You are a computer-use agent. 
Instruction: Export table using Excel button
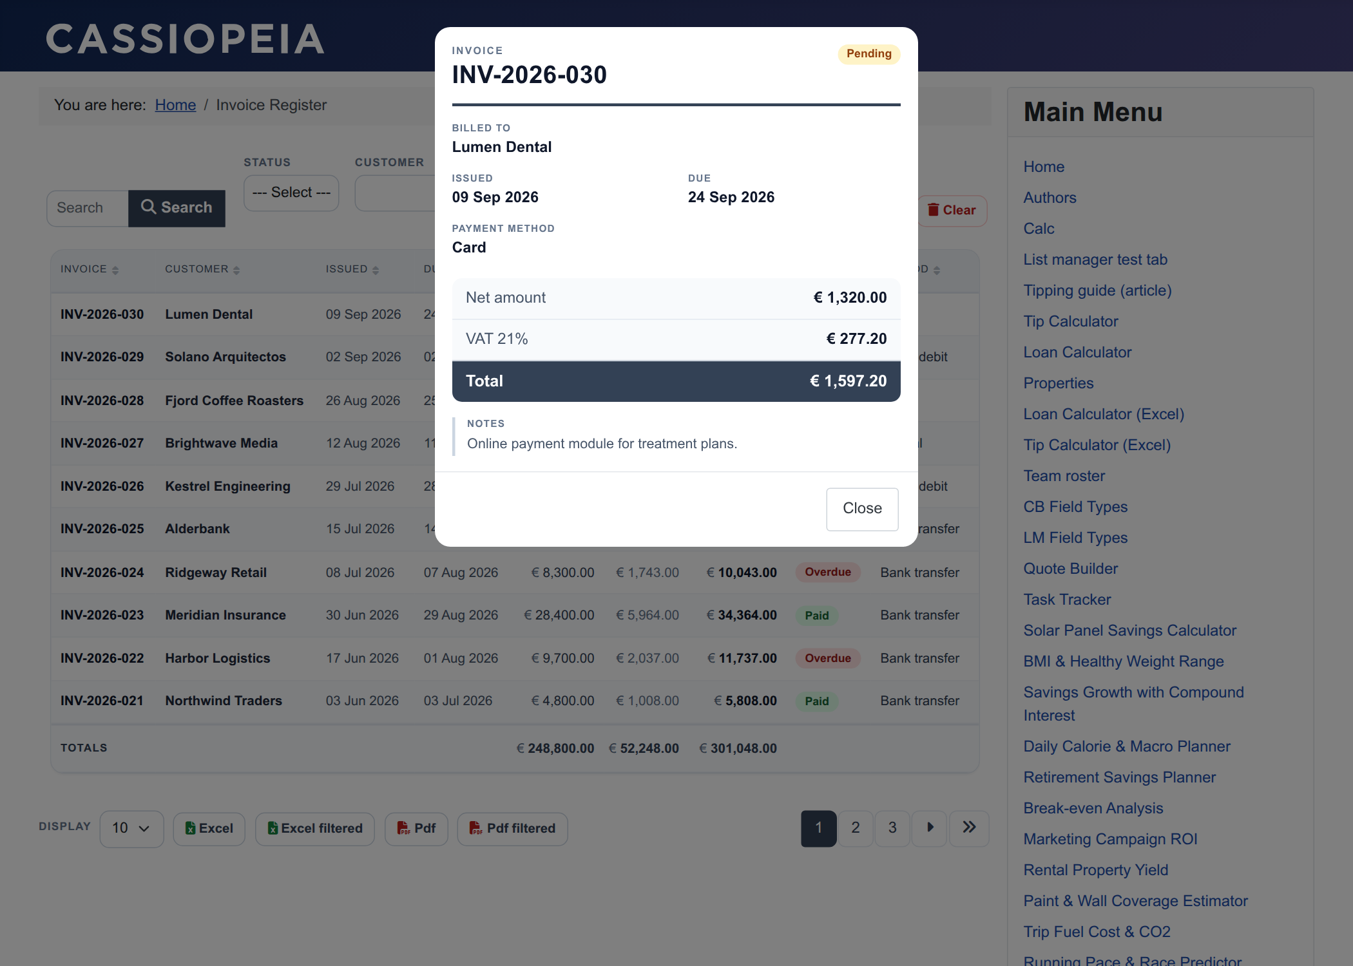pyautogui.click(x=209, y=829)
